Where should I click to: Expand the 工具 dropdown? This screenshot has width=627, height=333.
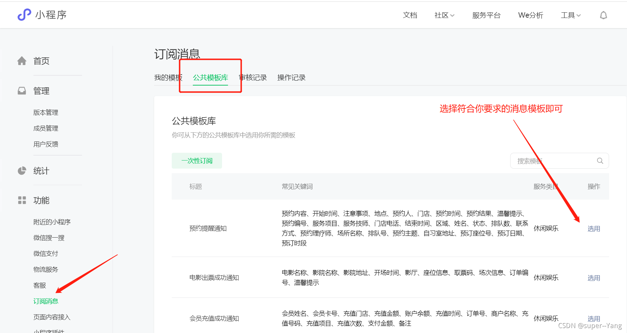[570, 15]
